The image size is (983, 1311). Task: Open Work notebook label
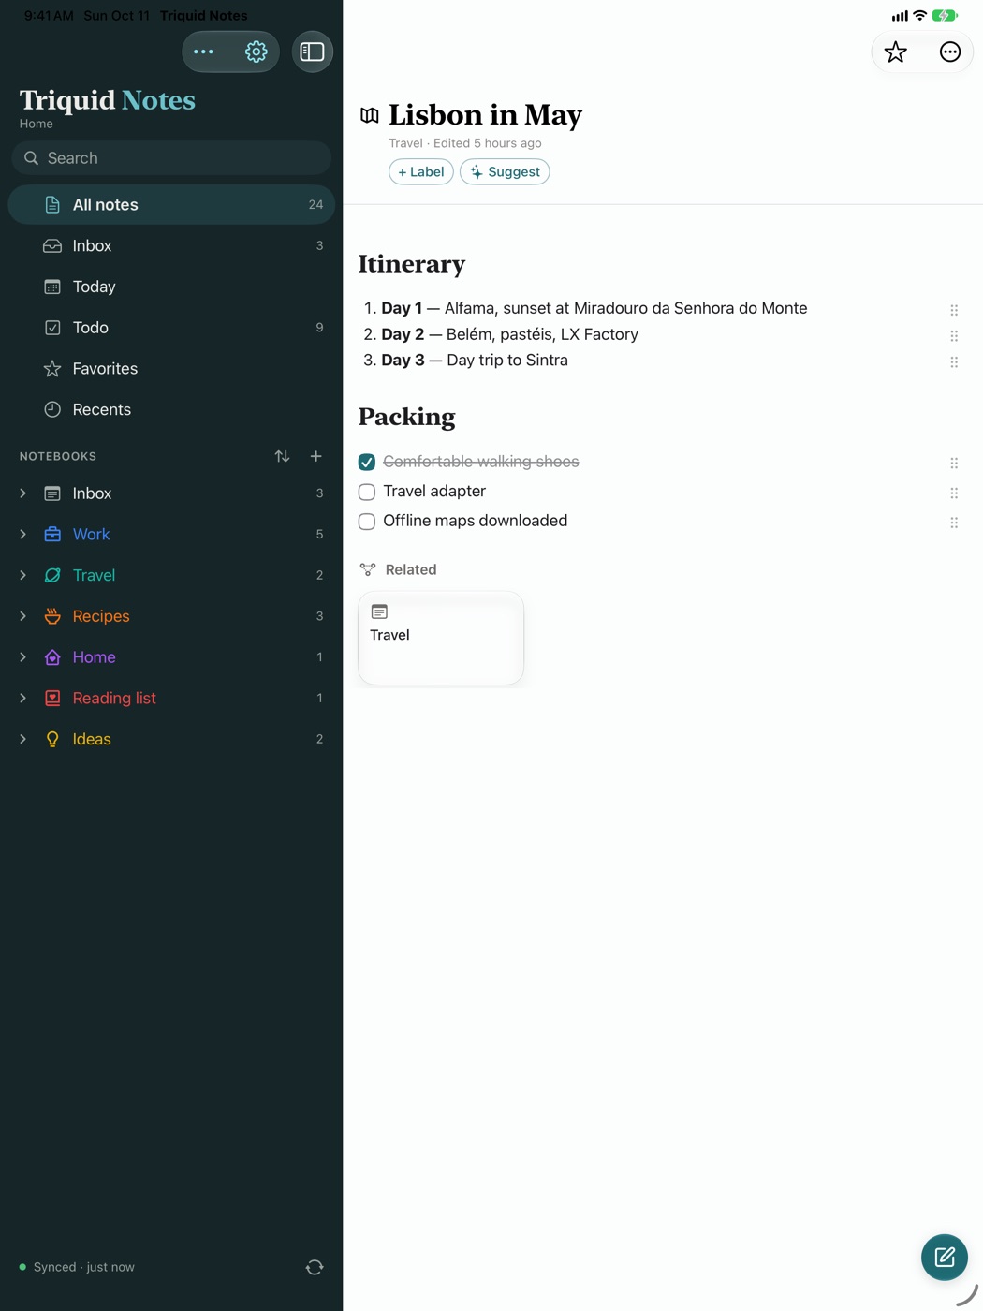(x=92, y=534)
